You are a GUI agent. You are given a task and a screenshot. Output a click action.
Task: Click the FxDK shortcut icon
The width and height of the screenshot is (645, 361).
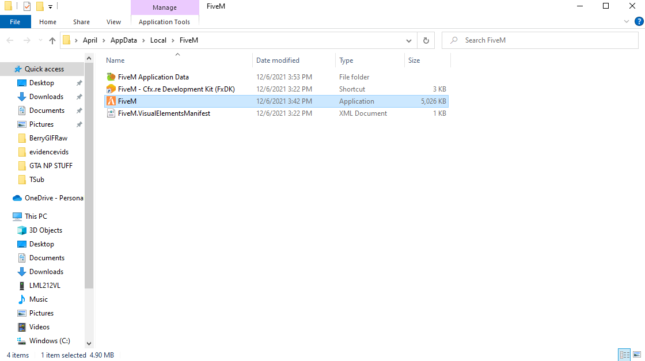[x=111, y=89]
